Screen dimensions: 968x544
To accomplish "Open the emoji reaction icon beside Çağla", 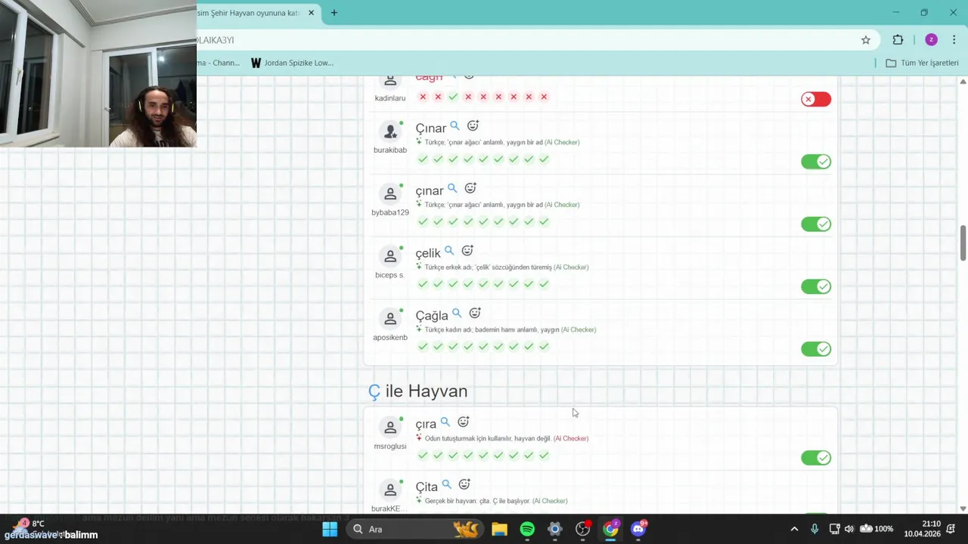I will pos(475,313).
